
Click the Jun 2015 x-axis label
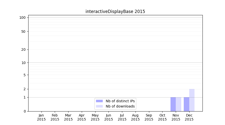pyautogui.click(x=108, y=117)
